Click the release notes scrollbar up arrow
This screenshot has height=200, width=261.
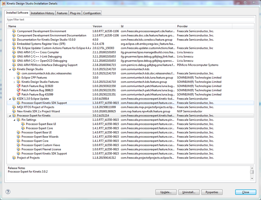click(x=252, y=168)
